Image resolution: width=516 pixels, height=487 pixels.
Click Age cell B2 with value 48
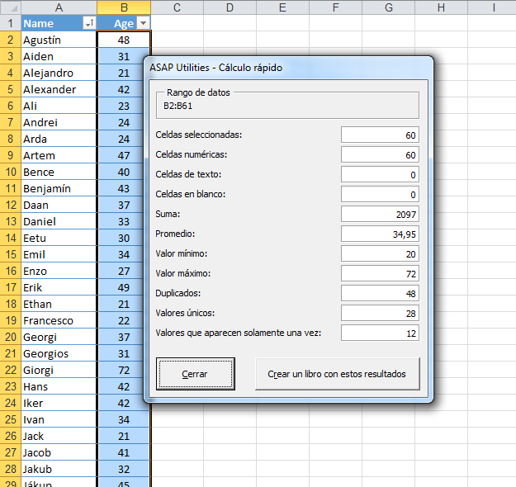[124, 40]
